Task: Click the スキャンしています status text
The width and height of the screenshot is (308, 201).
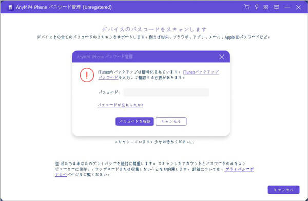Action: click(x=154, y=142)
